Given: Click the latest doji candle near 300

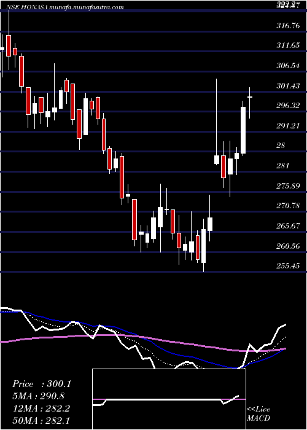Looking at the screenshot, I should (249, 97).
